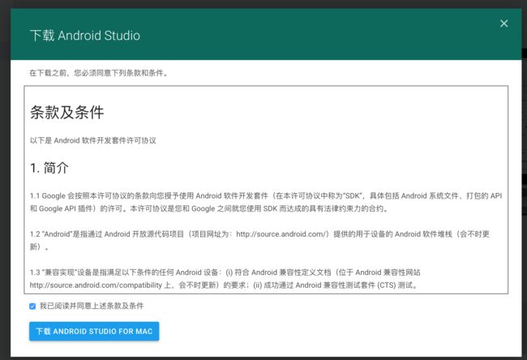Click the blue Download Android Studio for Mac button
The height and width of the screenshot is (360, 527).
(94, 332)
